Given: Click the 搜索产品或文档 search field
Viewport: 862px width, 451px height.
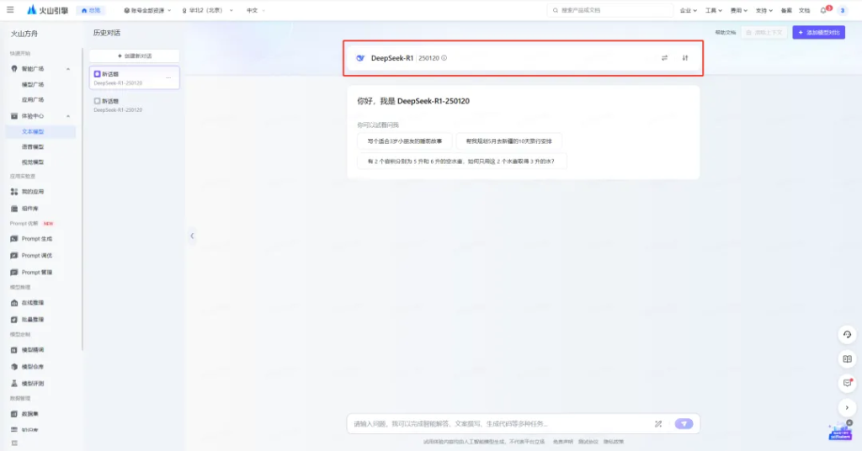Looking at the screenshot, I should [609, 10].
